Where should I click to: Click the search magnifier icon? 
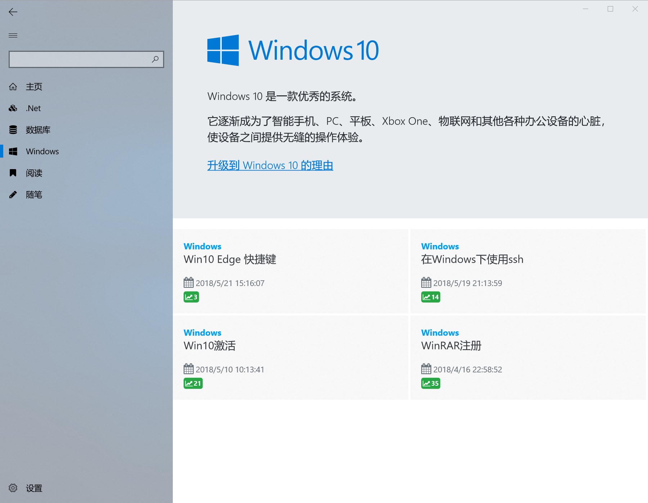pos(155,59)
